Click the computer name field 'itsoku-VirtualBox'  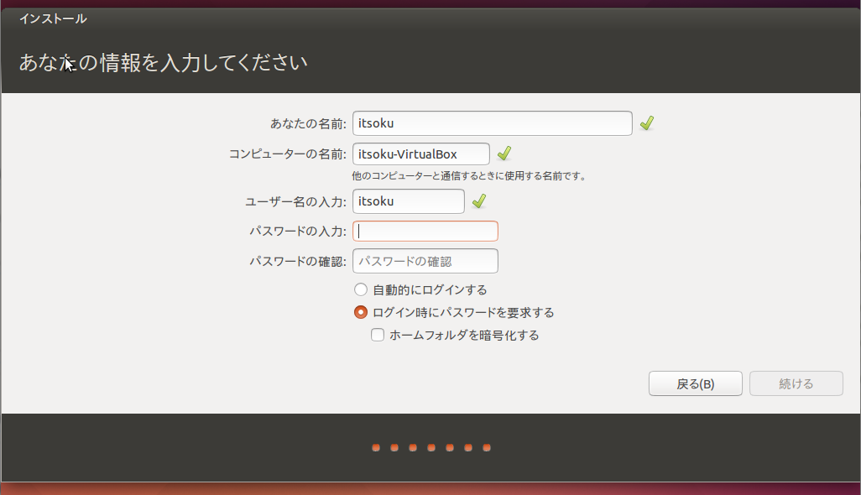[420, 154]
